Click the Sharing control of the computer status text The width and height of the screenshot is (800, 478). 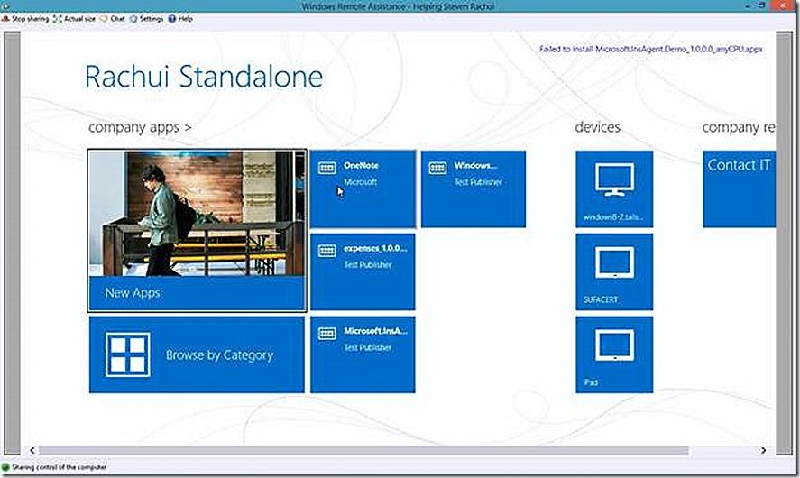point(60,467)
